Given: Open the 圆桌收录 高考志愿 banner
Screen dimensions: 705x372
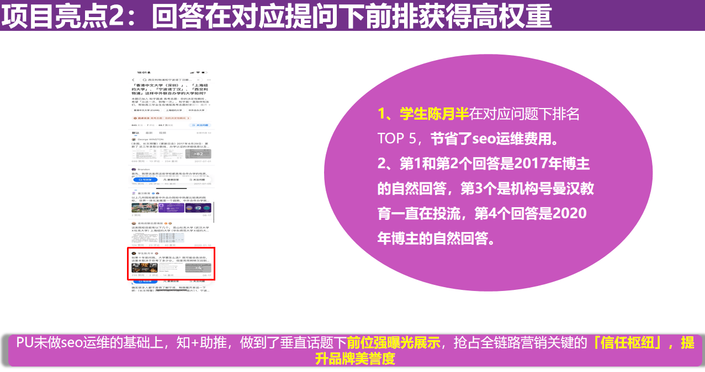Looking at the screenshot, I should coord(162,118).
